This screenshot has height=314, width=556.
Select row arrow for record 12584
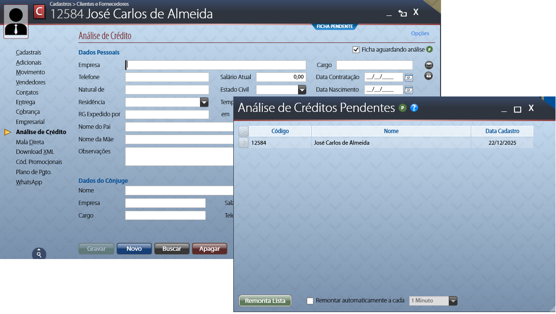(244, 143)
